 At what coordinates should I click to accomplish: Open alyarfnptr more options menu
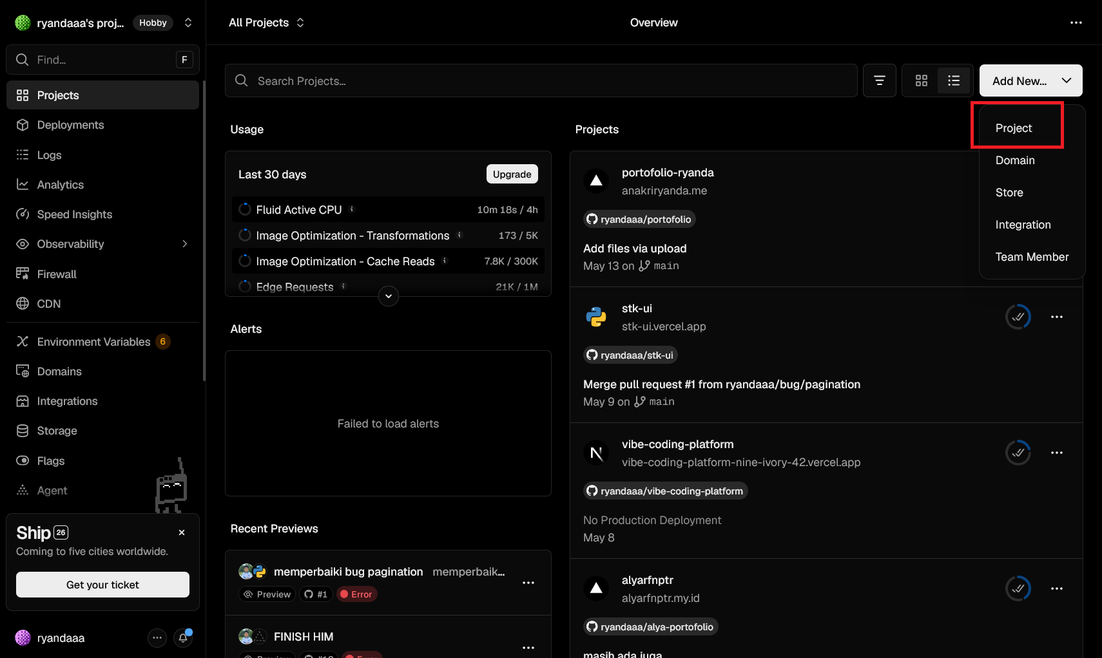click(1057, 588)
